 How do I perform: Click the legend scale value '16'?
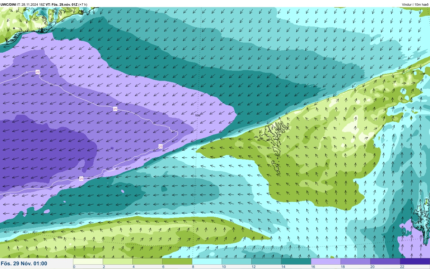[313, 267]
